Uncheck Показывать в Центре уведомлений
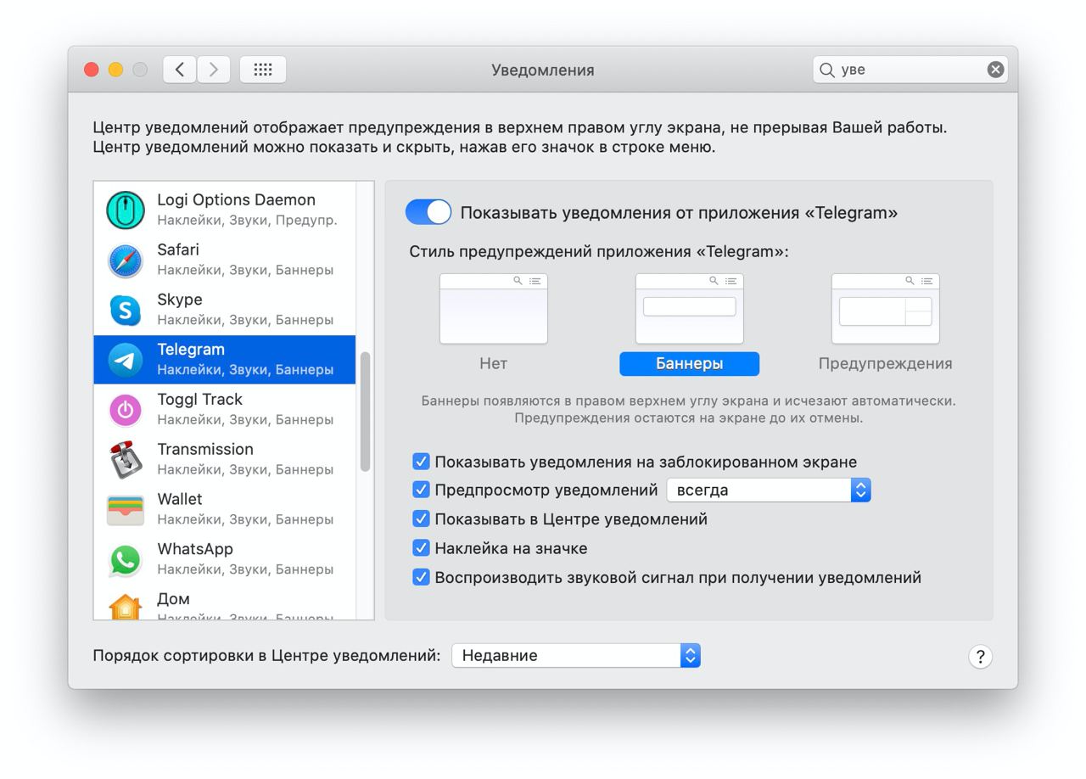 421,518
